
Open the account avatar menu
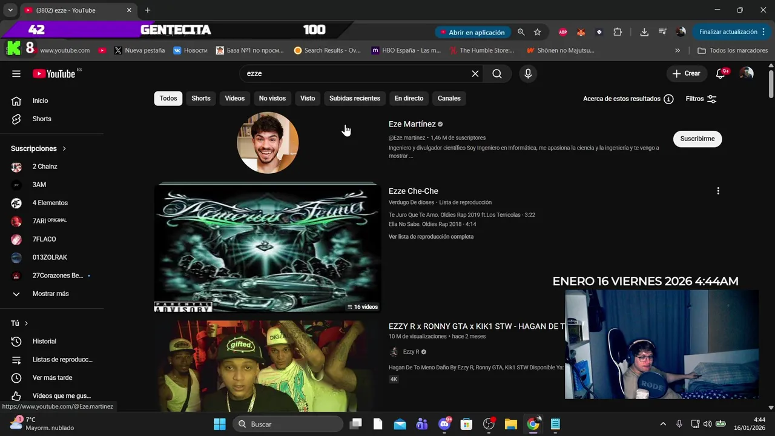(x=747, y=73)
